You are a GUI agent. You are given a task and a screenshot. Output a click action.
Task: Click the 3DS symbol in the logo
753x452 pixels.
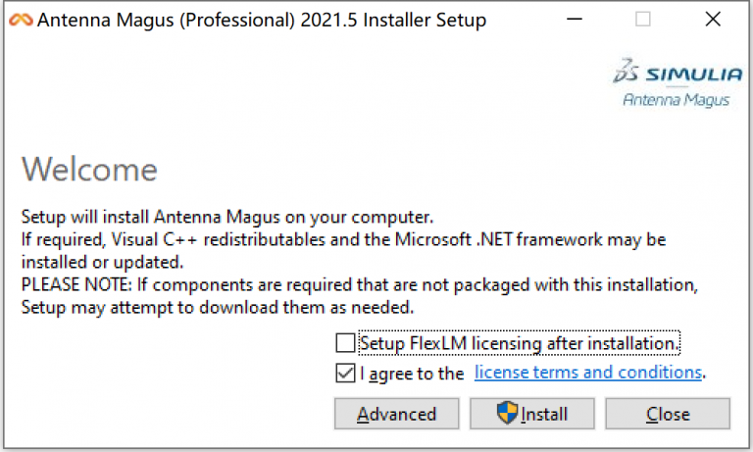pos(627,72)
